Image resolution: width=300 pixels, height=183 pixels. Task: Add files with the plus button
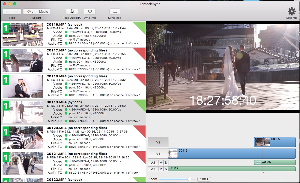tap(8, 11)
